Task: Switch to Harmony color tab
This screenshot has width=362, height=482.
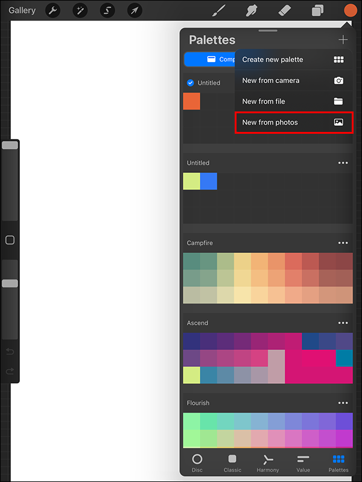Action: pos(268,463)
